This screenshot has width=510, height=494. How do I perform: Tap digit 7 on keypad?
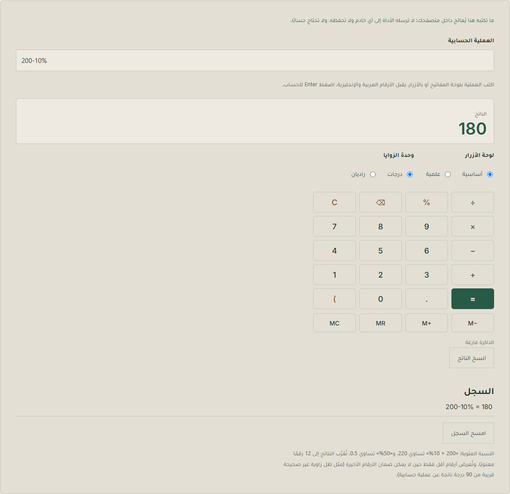(334, 226)
